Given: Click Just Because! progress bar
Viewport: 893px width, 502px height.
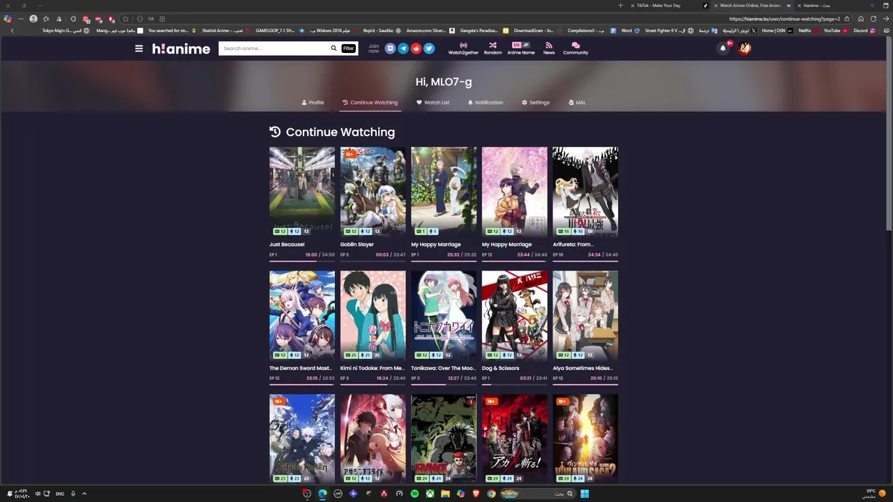Looking at the screenshot, I should [302, 261].
